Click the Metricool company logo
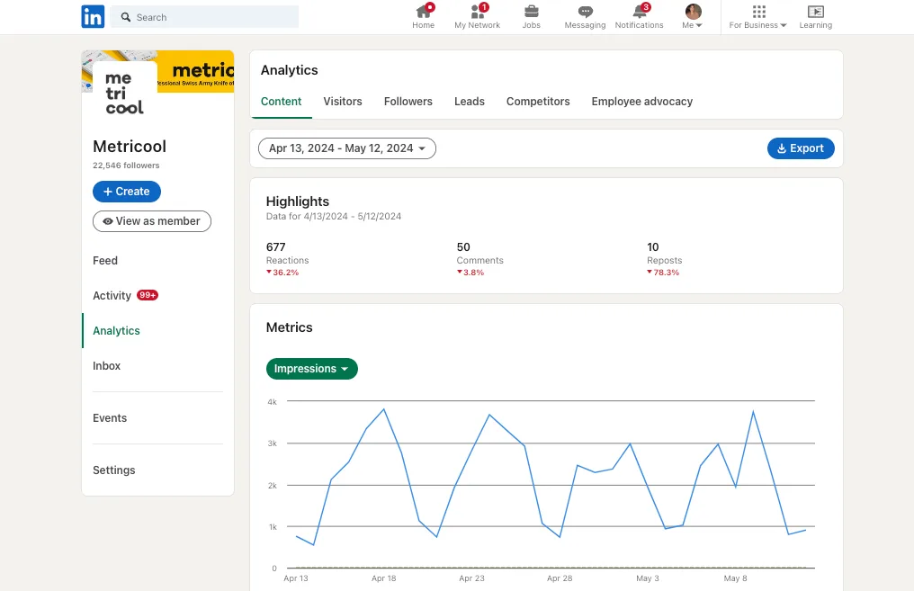914x591 pixels. tap(125, 94)
